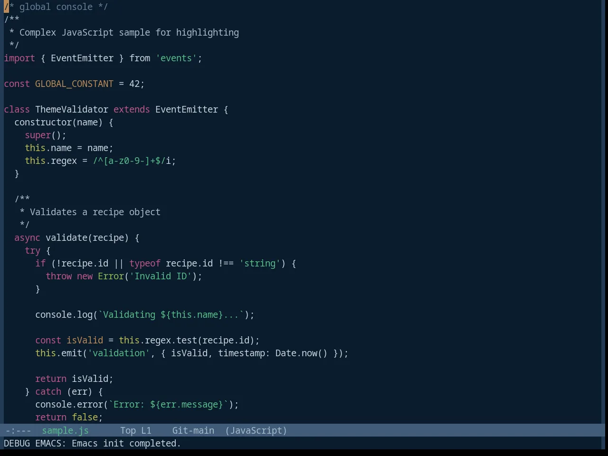Click 'validate(recipe)' method name
The height and width of the screenshot is (456, 608).
tap(87, 237)
